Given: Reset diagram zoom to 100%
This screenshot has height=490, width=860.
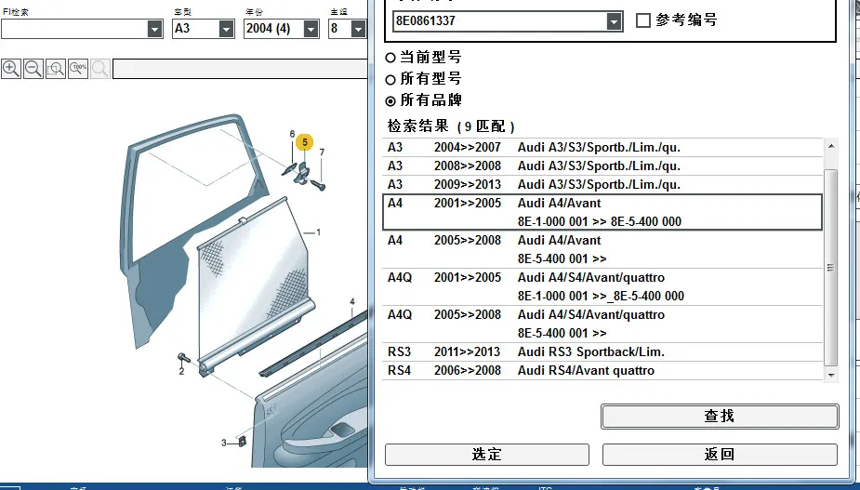Looking at the screenshot, I should 78,69.
